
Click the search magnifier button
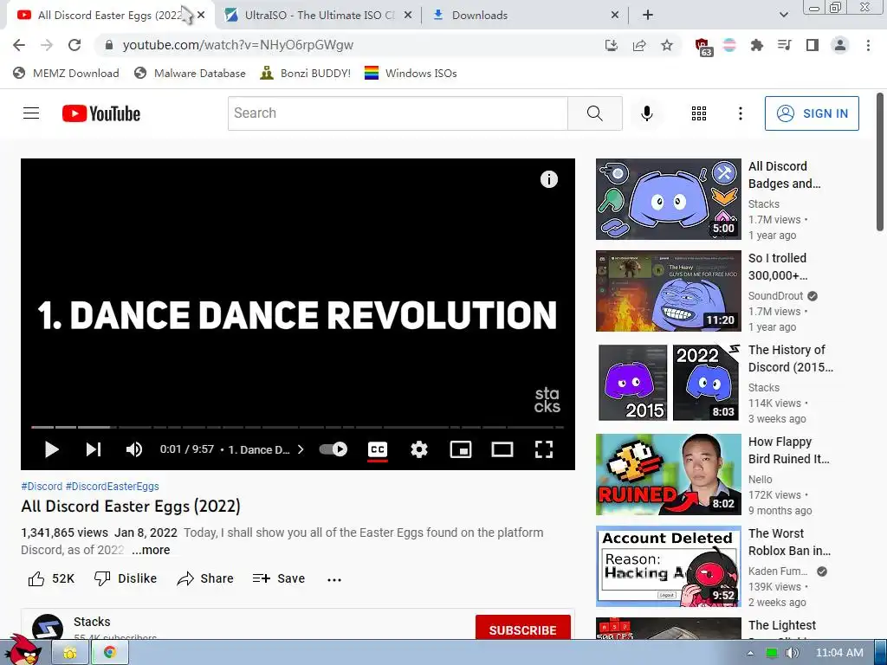(x=594, y=113)
